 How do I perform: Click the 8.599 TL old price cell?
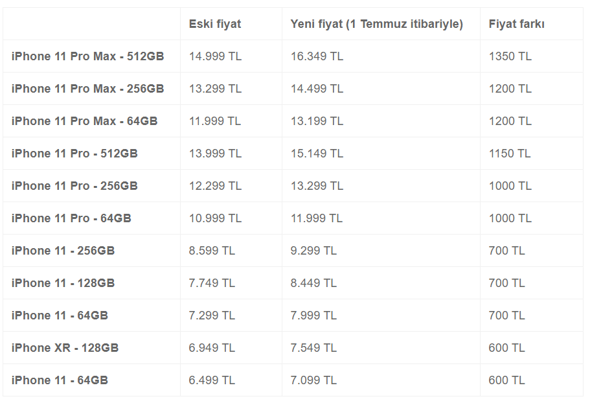pos(212,251)
